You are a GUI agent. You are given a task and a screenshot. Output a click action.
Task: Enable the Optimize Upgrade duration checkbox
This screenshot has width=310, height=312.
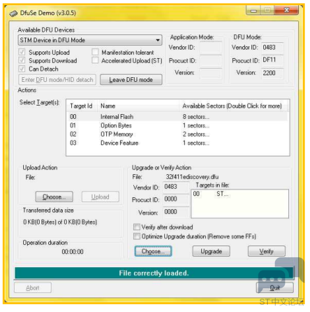point(137,236)
